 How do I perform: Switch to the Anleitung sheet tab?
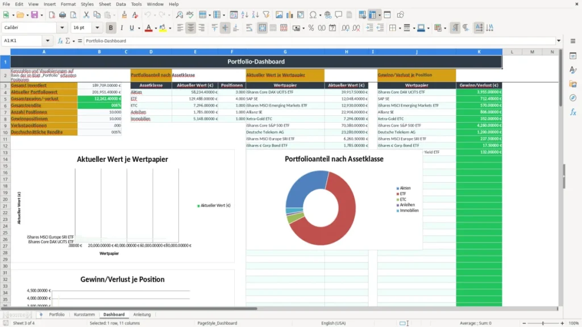pyautogui.click(x=142, y=315)
